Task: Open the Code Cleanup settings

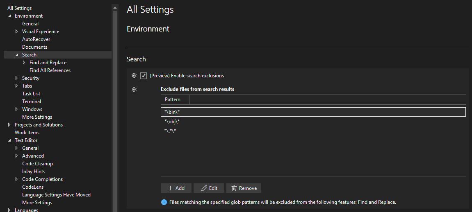Action: 37,164
